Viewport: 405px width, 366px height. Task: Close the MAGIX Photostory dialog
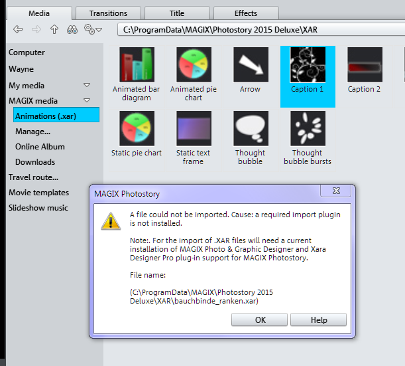click(336, 191)
